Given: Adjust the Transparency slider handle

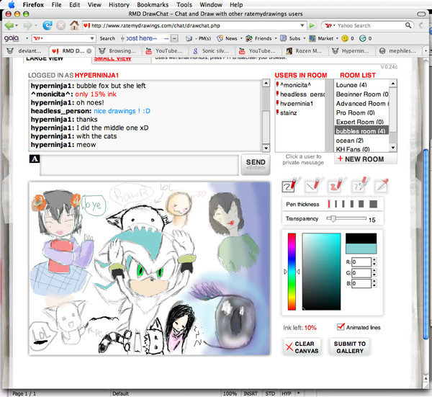Looking at the screenshot, I should tap(333, 218).
